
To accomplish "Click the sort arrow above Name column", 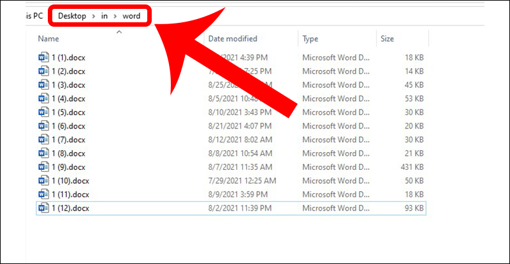I will point(119,31).
